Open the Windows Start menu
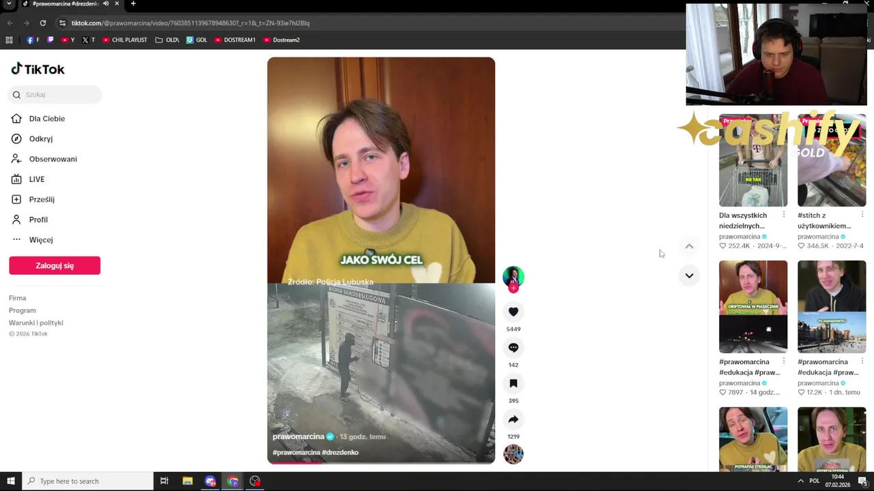Viewport: 874px width, 491px height. (x=10, y=481)
